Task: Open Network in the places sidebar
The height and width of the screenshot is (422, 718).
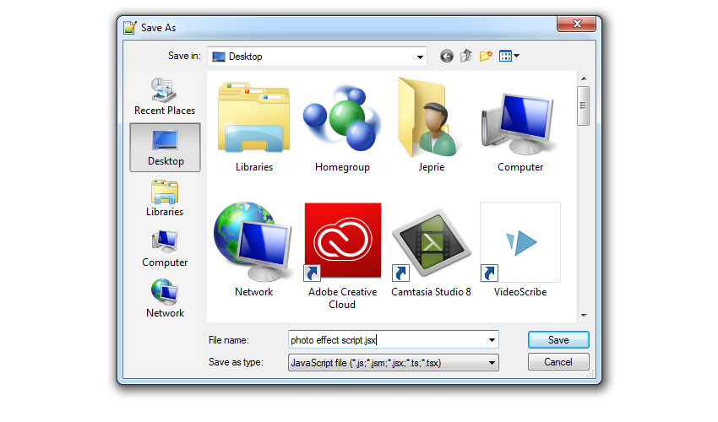Action: click(x=165, y=299)
